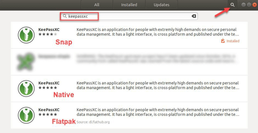258x133 pixels.
Task: Close the software window with the orange button
Action: pos(254,5)
